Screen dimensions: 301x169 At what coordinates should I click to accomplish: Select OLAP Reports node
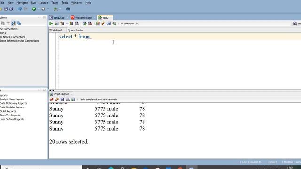click(8, 111)
